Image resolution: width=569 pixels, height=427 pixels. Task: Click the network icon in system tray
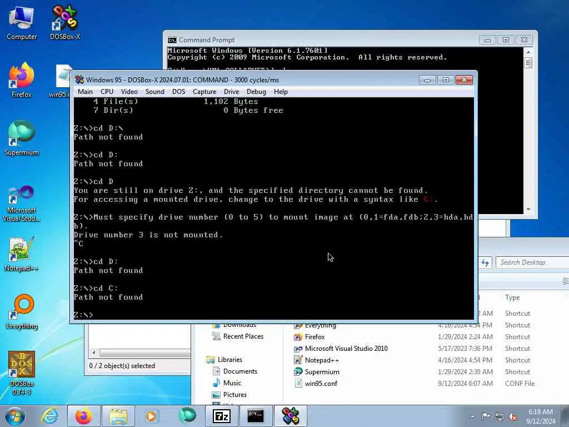coord(500,416)
